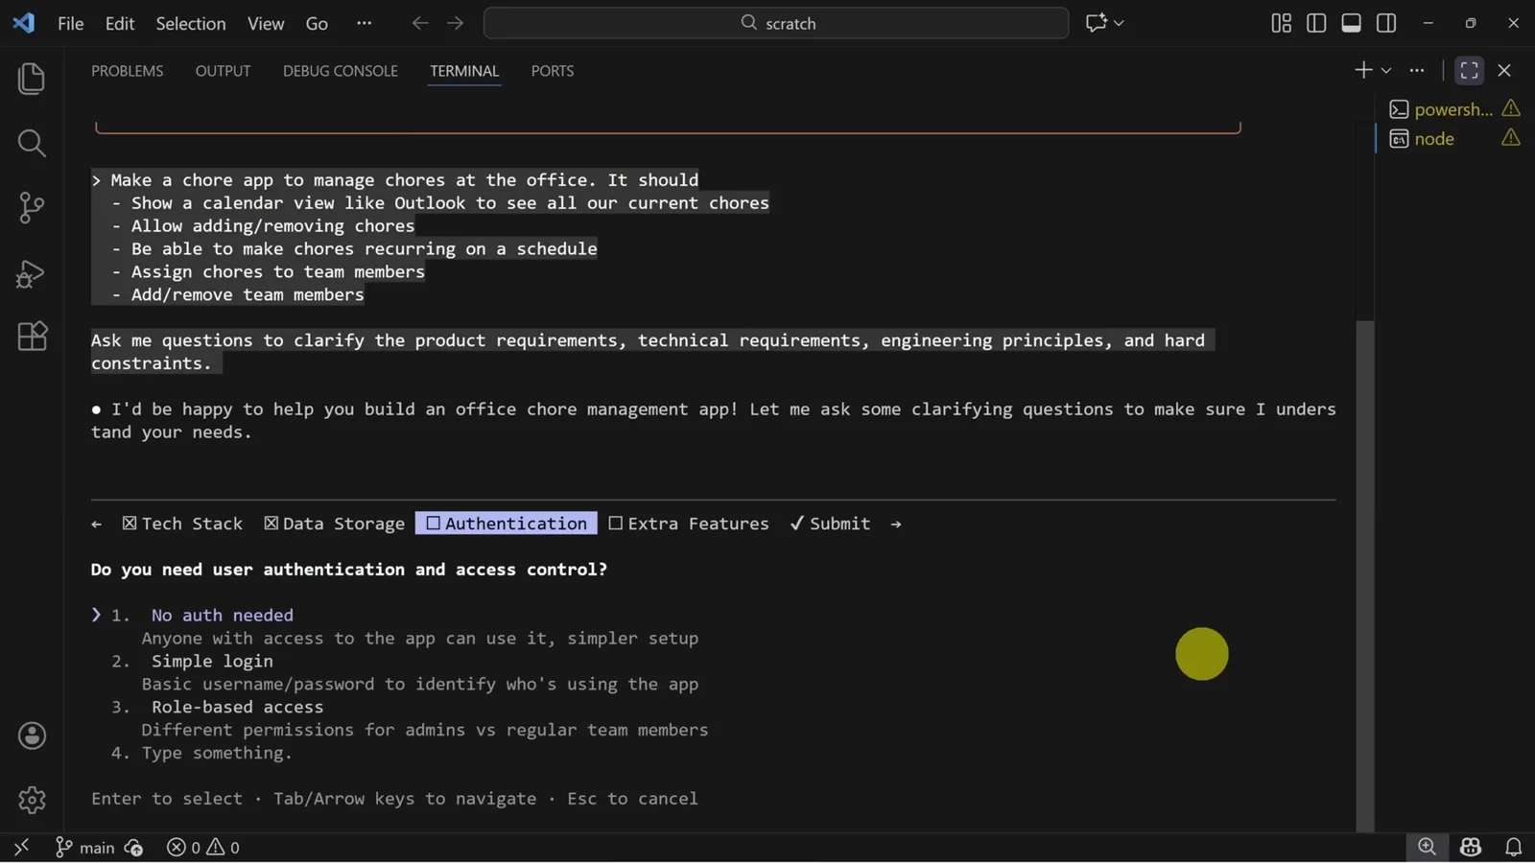
Task: Select the Tech Stack step
Action: pos(182,524)
